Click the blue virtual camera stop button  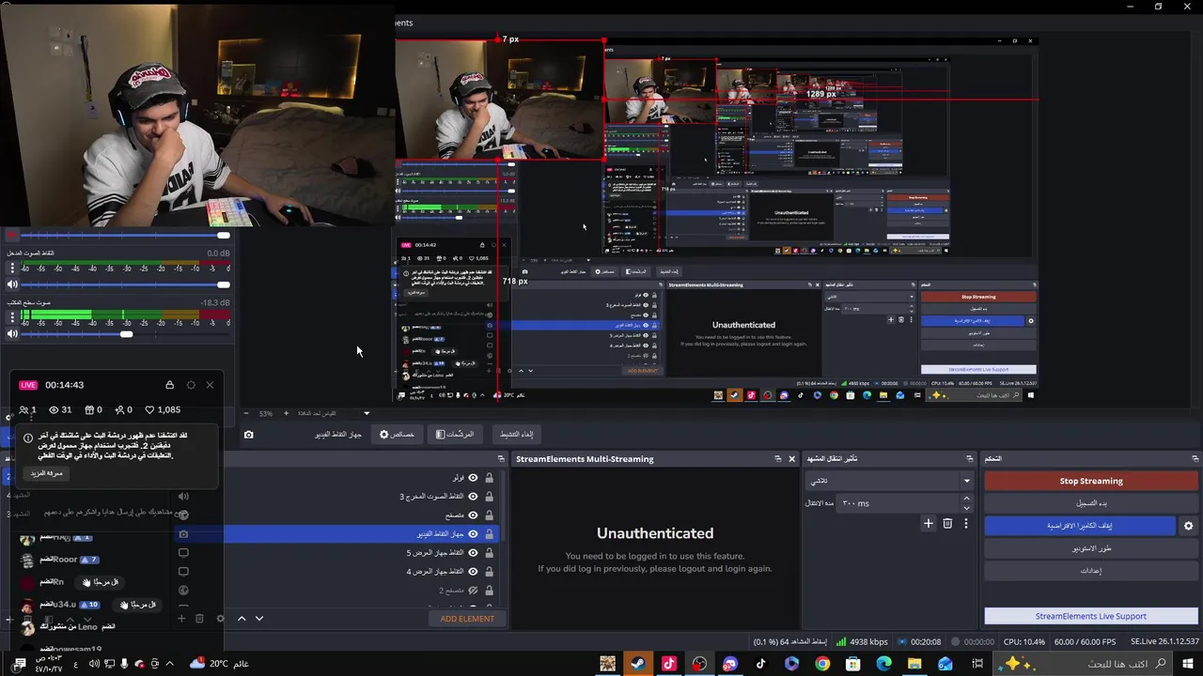coord(1080,526)
